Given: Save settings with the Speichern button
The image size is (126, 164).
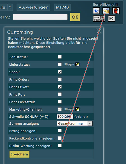Looking at the screenshot, I should (19, 154).
